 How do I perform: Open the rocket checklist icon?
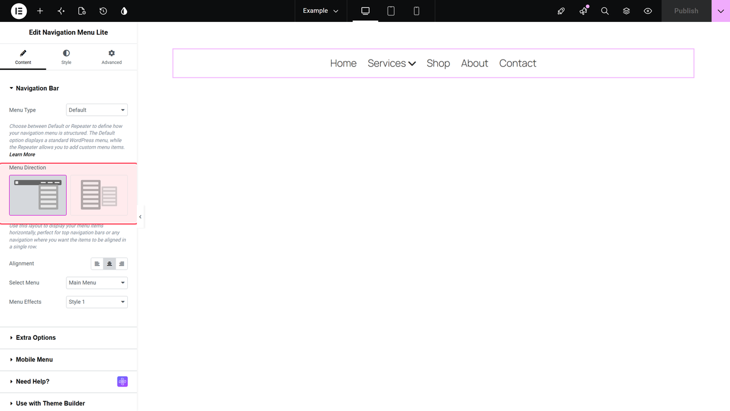click(561, 11)
